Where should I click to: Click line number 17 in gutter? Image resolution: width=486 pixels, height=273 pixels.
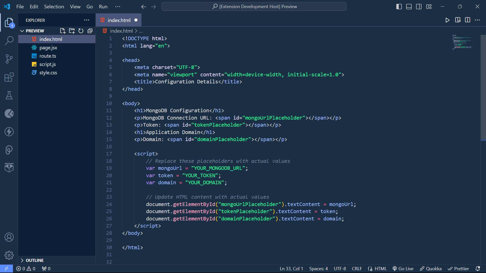pyautogui.click(x=109, y=154)
